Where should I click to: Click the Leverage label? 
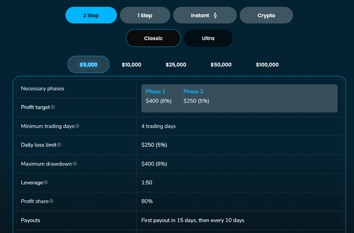[x=32, y=183]
